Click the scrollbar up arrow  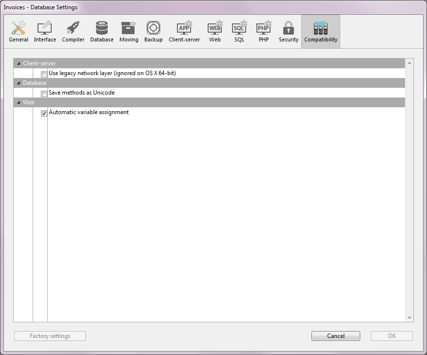[x=409, y=63]
